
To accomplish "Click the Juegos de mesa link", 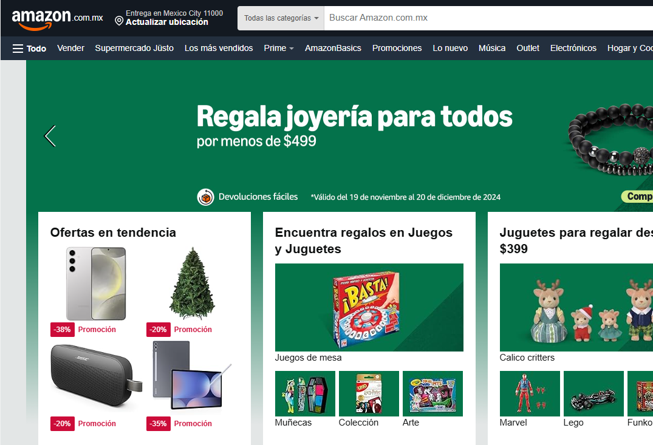I will (308, 358).
